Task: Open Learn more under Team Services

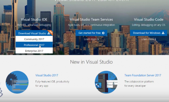Action: [90, 39]
